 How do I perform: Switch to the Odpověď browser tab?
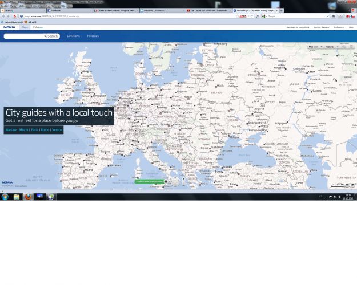[x=162, y=10]
